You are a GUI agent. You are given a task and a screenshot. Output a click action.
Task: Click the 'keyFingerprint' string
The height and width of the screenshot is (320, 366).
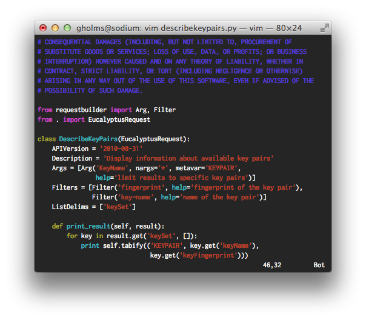coord(208,256)
